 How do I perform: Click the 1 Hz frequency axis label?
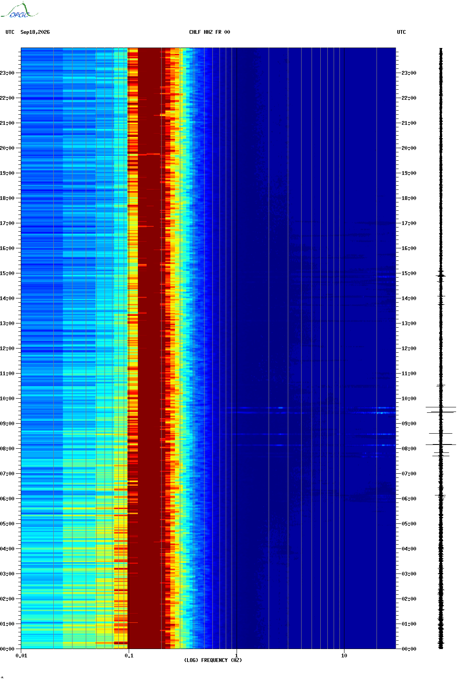coord(237,656)
